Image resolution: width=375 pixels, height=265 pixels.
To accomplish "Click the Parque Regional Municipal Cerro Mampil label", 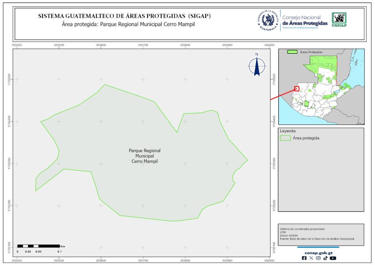I will pos(145,156).
